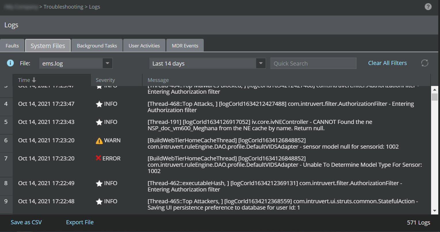The image size is (440, 232).
Task: Refresh the logs with the circular arrows icon
Action: [x=425, y=63]
